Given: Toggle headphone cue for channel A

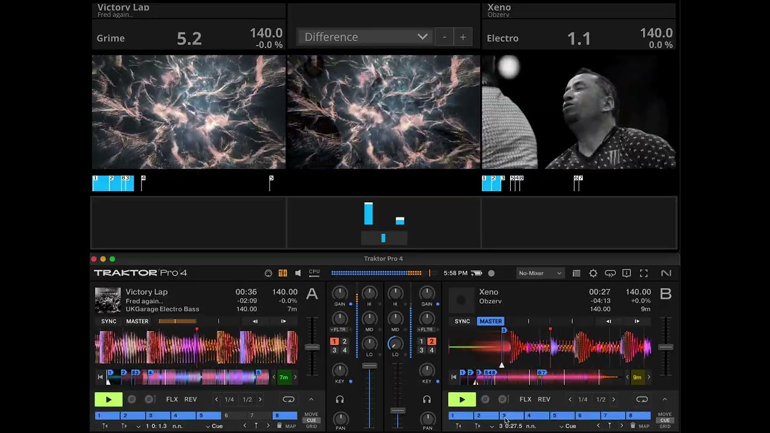Looking at the screenshot, I should tap(340, 399).
